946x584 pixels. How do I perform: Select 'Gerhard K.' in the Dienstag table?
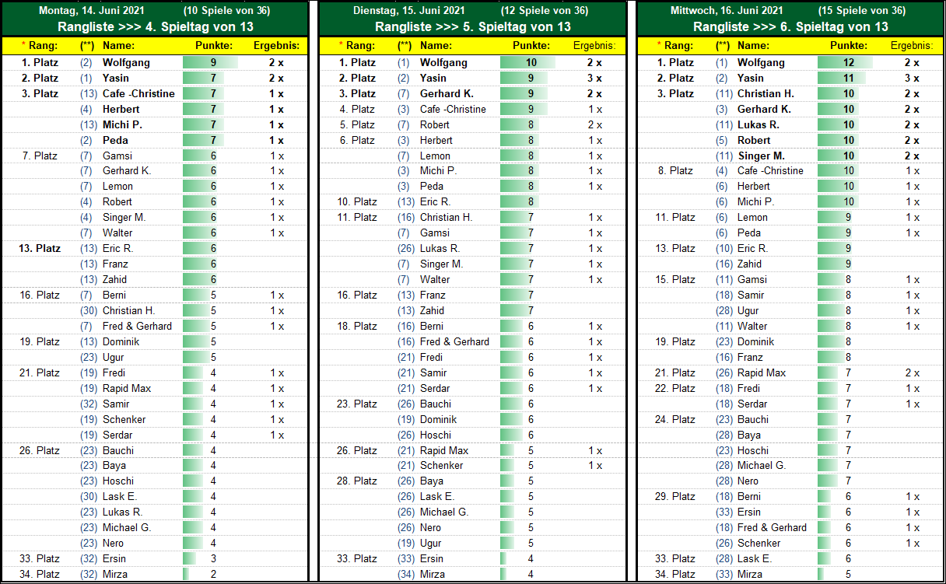[447, 93]
